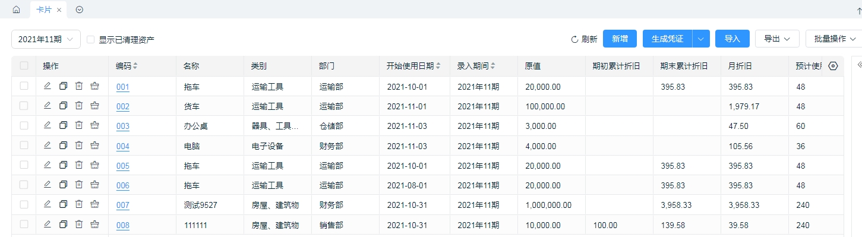Click the 新增 button
This screenshot has height=237, width=862.
[620, 39]
